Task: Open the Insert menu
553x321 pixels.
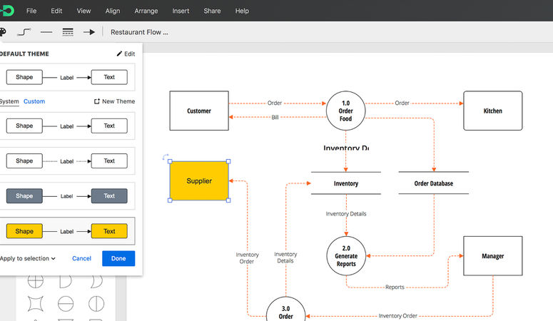Action: 181,11
